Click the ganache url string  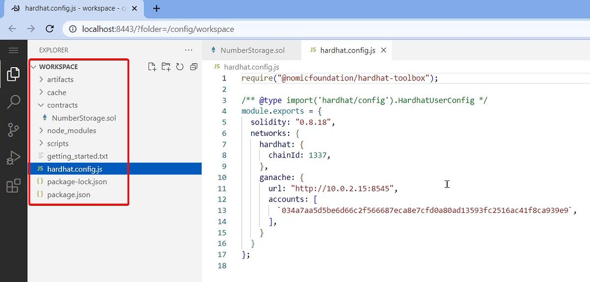(342, 188)
